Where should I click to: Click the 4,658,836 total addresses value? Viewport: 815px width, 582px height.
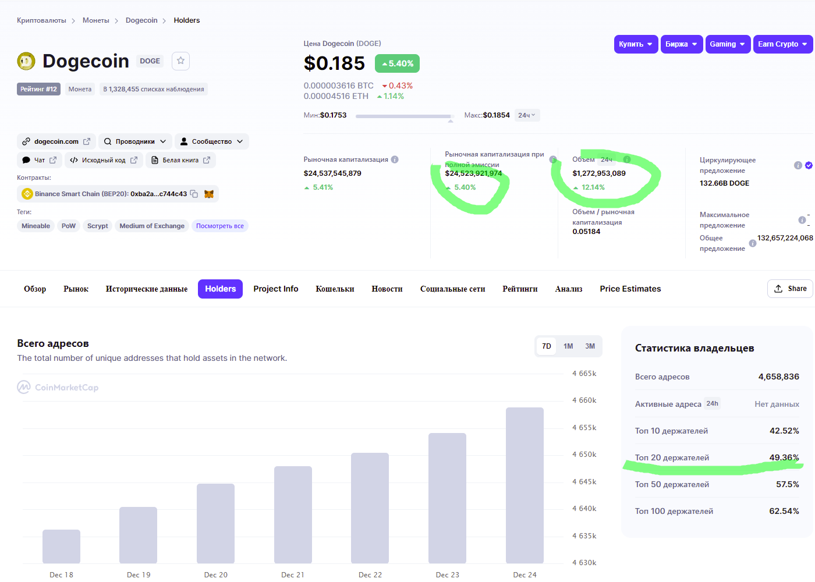(778, 377)
